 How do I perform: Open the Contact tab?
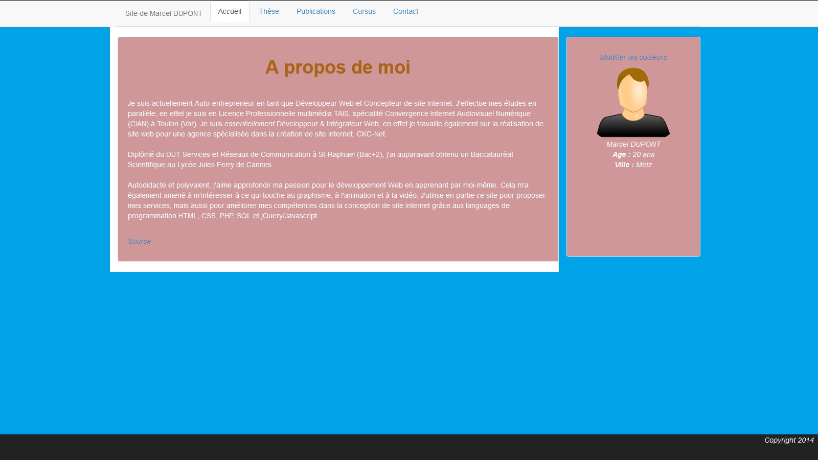405,11
